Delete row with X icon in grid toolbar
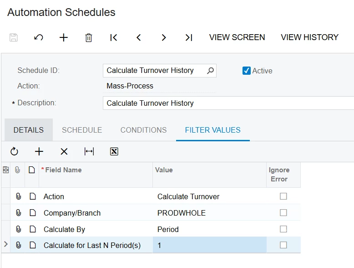Image resolution: width=354 pixels, height=268 pixels. (x=64, y=151)
